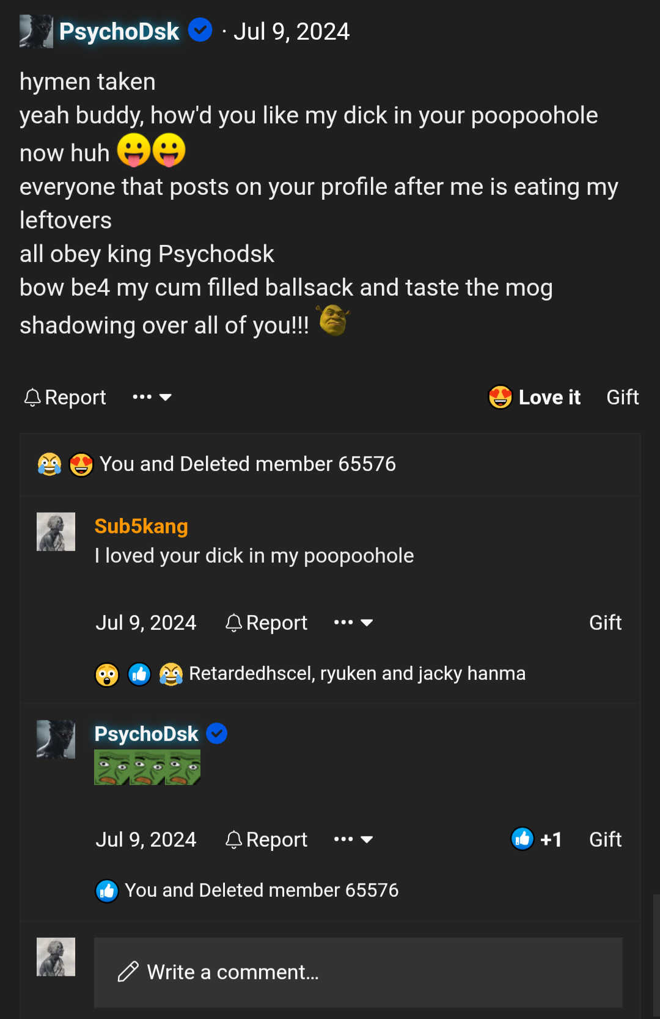Click the PsychoDsk username in post header

(119, 32)
